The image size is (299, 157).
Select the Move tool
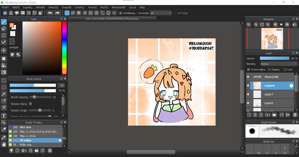tap(4, 50)
